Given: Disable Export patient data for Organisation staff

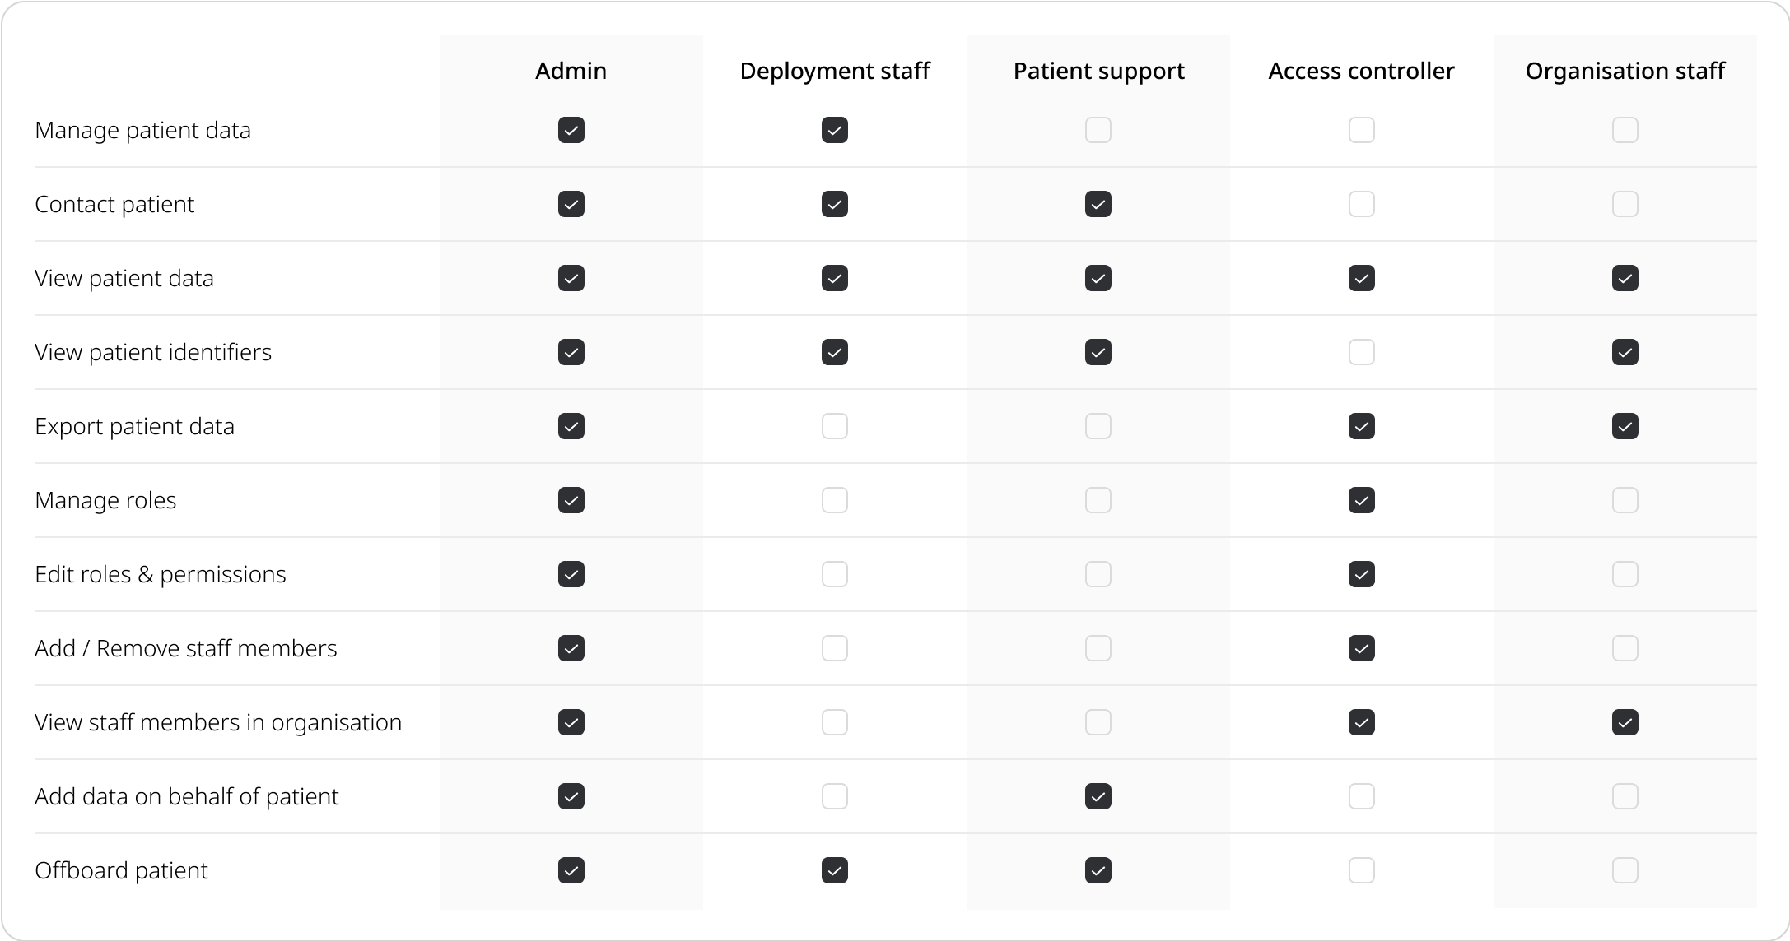Looking at the screenshot, I should tap(1625, 426).
